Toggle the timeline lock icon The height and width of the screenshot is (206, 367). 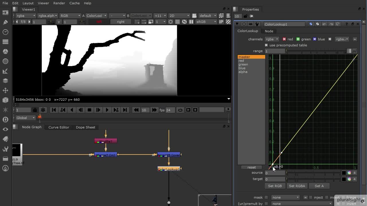pyautogui.click(x=35, y=110)
